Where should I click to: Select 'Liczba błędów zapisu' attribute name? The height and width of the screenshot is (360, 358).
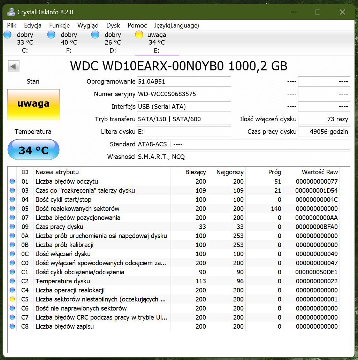click(64, 326)
